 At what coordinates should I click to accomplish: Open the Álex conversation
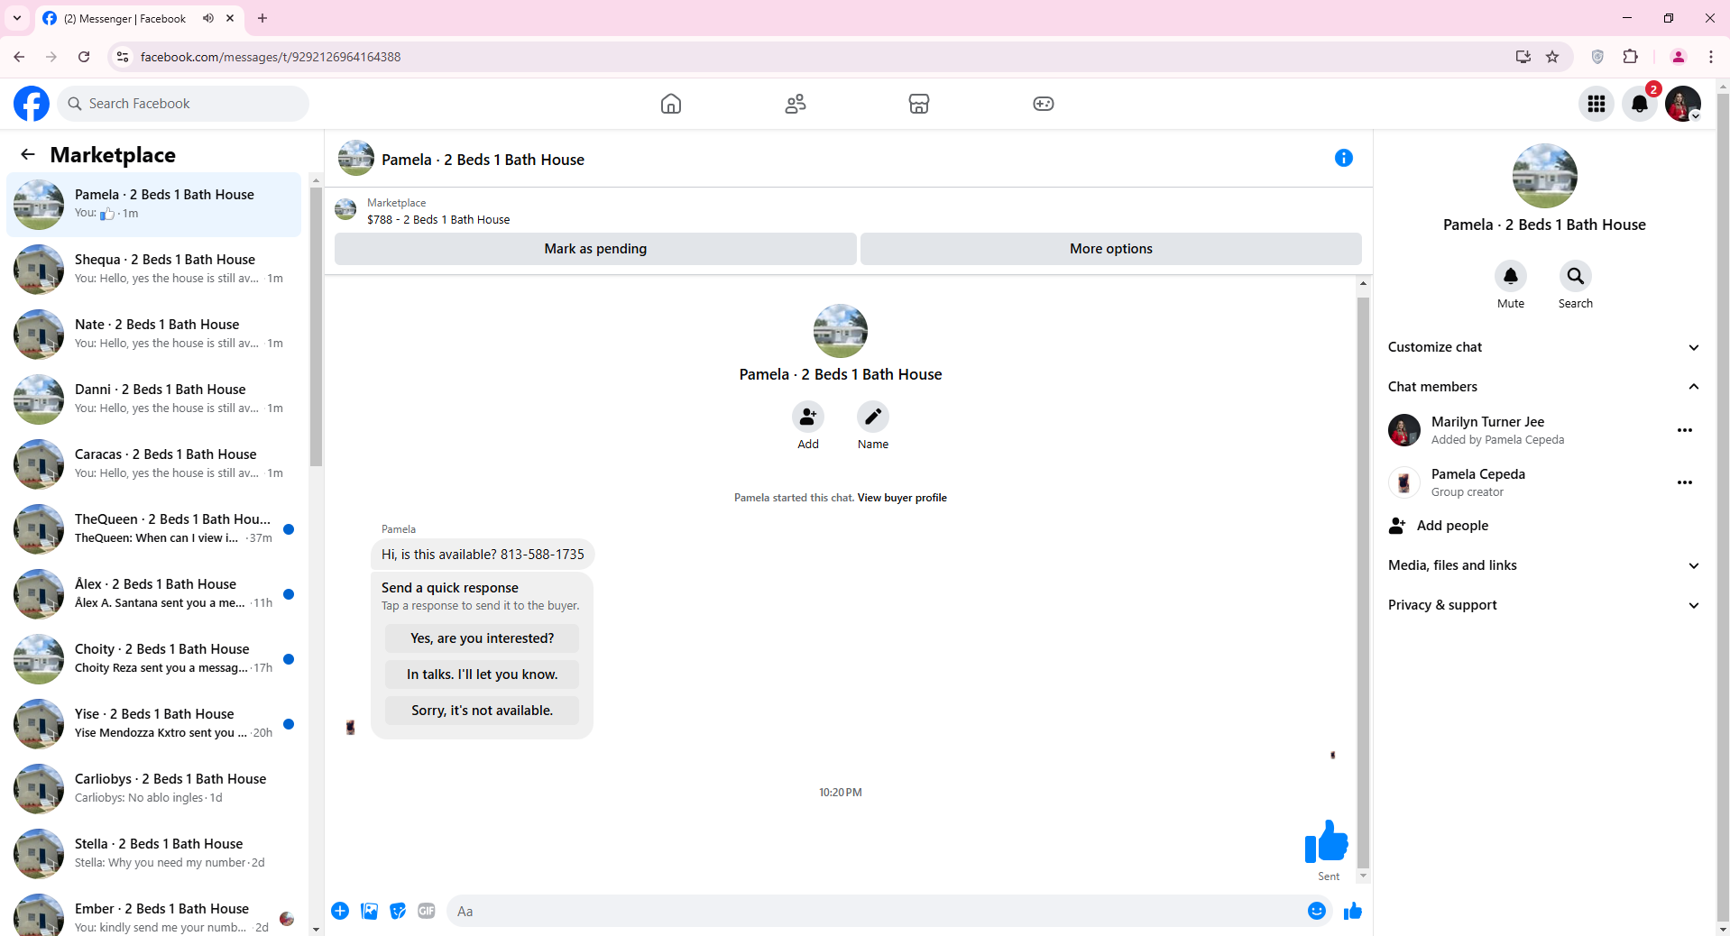(154, 594)
